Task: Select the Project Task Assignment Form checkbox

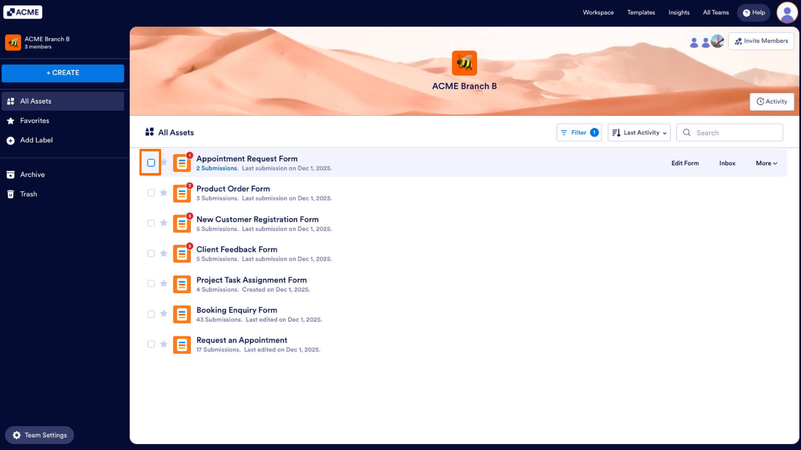Action: (151, 283)
